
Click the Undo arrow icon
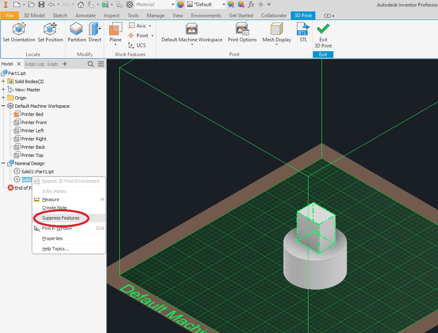pos(51,5)
